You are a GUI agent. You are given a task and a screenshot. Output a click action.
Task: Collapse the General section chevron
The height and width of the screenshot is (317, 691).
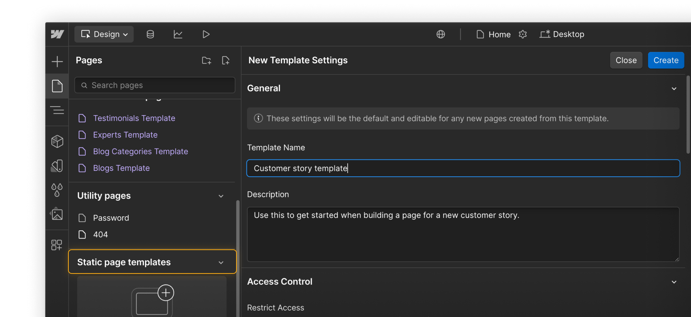[x=674, y=89]
